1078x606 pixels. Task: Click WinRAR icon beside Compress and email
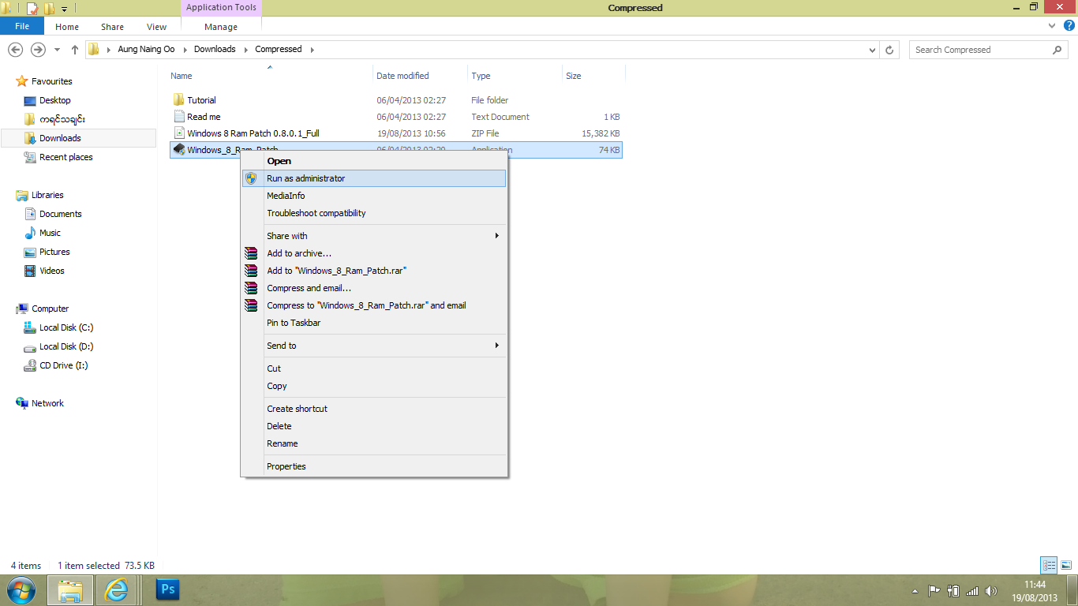click(x=251, y=288)
